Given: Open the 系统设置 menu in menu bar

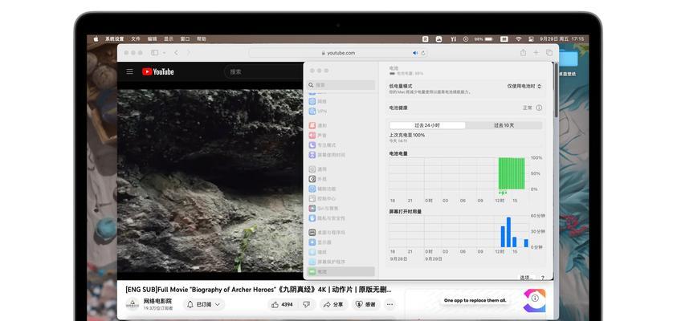Looking at the screenshot, I should (114, 39).
